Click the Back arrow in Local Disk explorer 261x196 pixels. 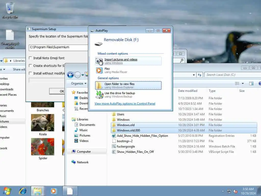point(70,75)
